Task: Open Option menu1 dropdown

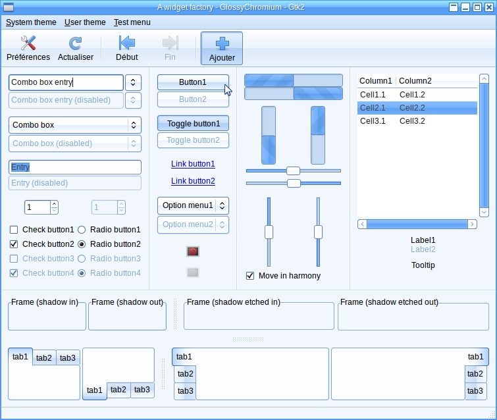Action: coord(193,205)
